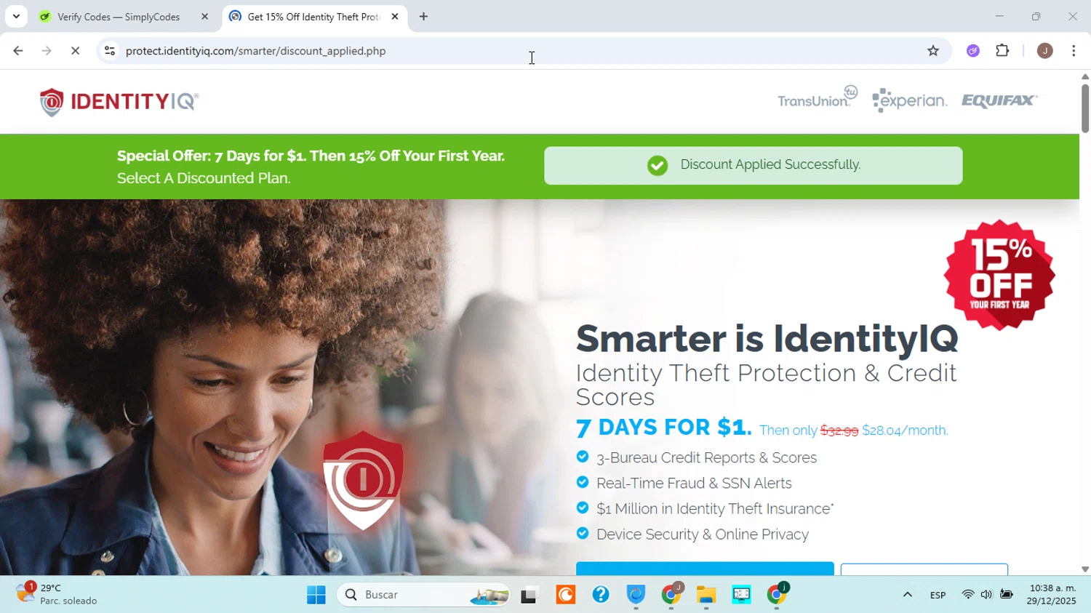Click the ESP language indicator
Image resolution: width=1091 pixels, height=613 pixels.
pos(938,595)
